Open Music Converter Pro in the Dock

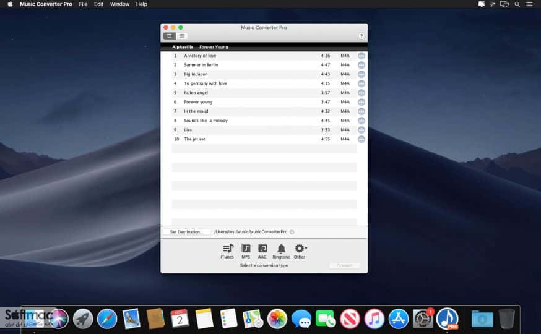click(x=448, y=319)
